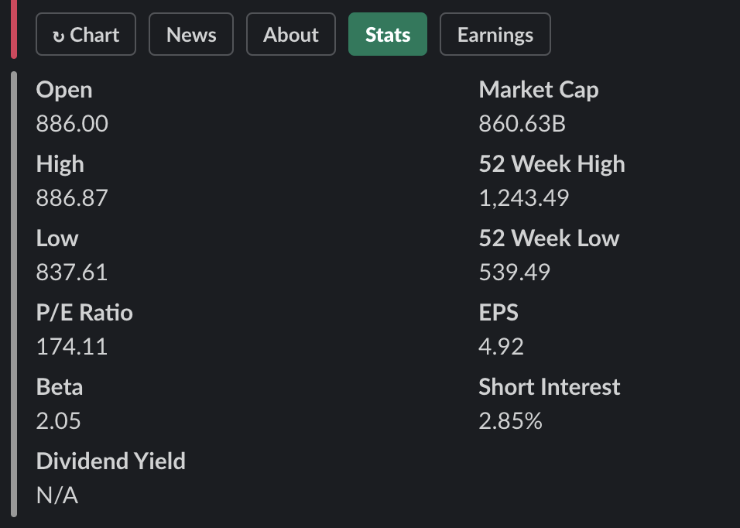Click the Dividend Yield N/A value
This screenshot has height=528, width=740.
(x=57, y=495)
